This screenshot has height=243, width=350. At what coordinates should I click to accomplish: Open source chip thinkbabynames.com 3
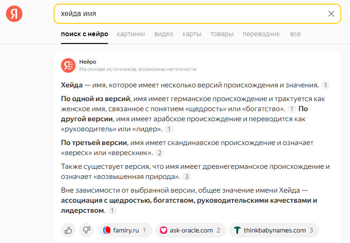point(274,230)
